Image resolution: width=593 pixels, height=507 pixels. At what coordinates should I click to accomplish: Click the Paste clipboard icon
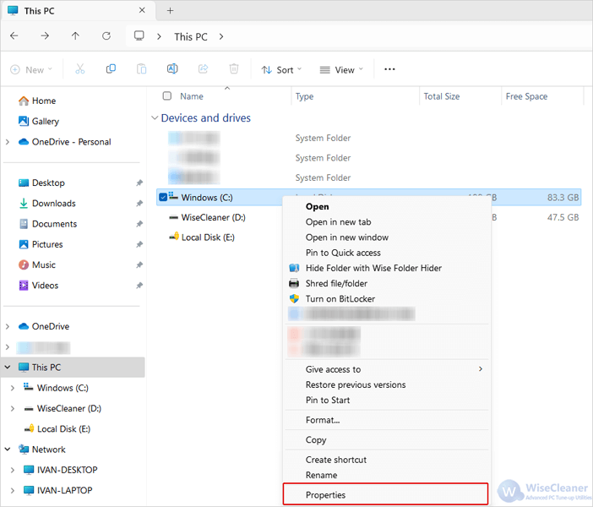[141, 69]
